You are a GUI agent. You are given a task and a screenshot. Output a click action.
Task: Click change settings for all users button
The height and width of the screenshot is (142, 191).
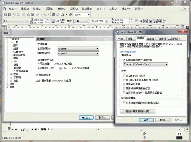[x=137, y=112]
